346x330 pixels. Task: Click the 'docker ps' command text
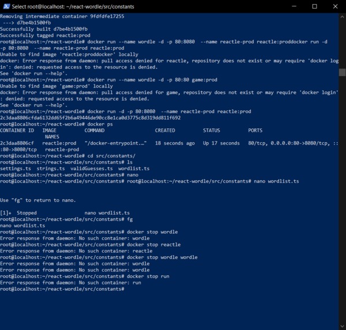pos(100,124)
